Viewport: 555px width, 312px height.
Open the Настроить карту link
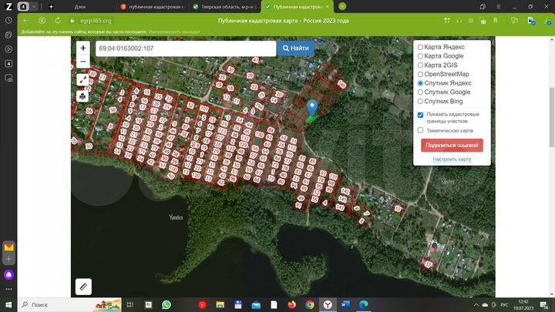[452, 159]
